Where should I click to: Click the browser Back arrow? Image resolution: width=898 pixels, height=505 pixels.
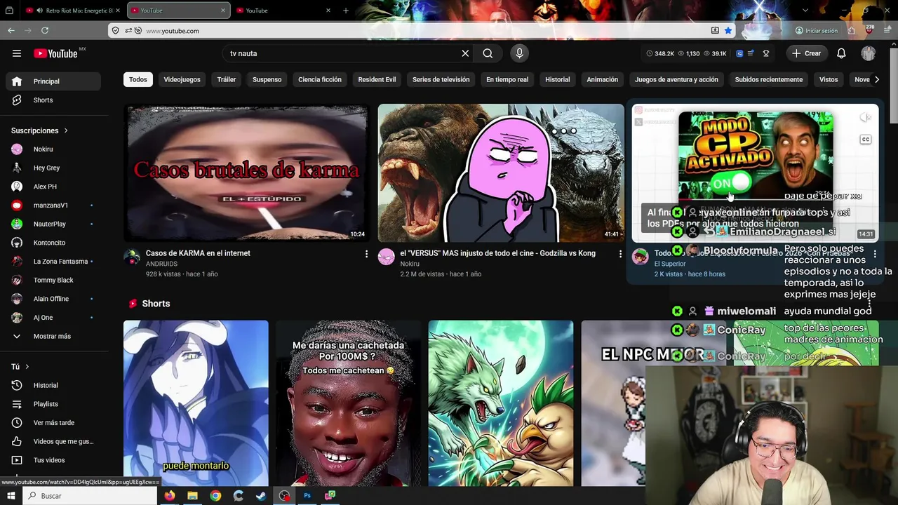click(x=11, y=30)
